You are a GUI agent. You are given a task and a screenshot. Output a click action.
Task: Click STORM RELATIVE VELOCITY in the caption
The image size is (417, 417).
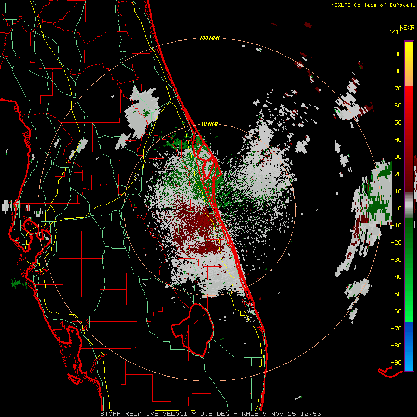coord(148,414)
